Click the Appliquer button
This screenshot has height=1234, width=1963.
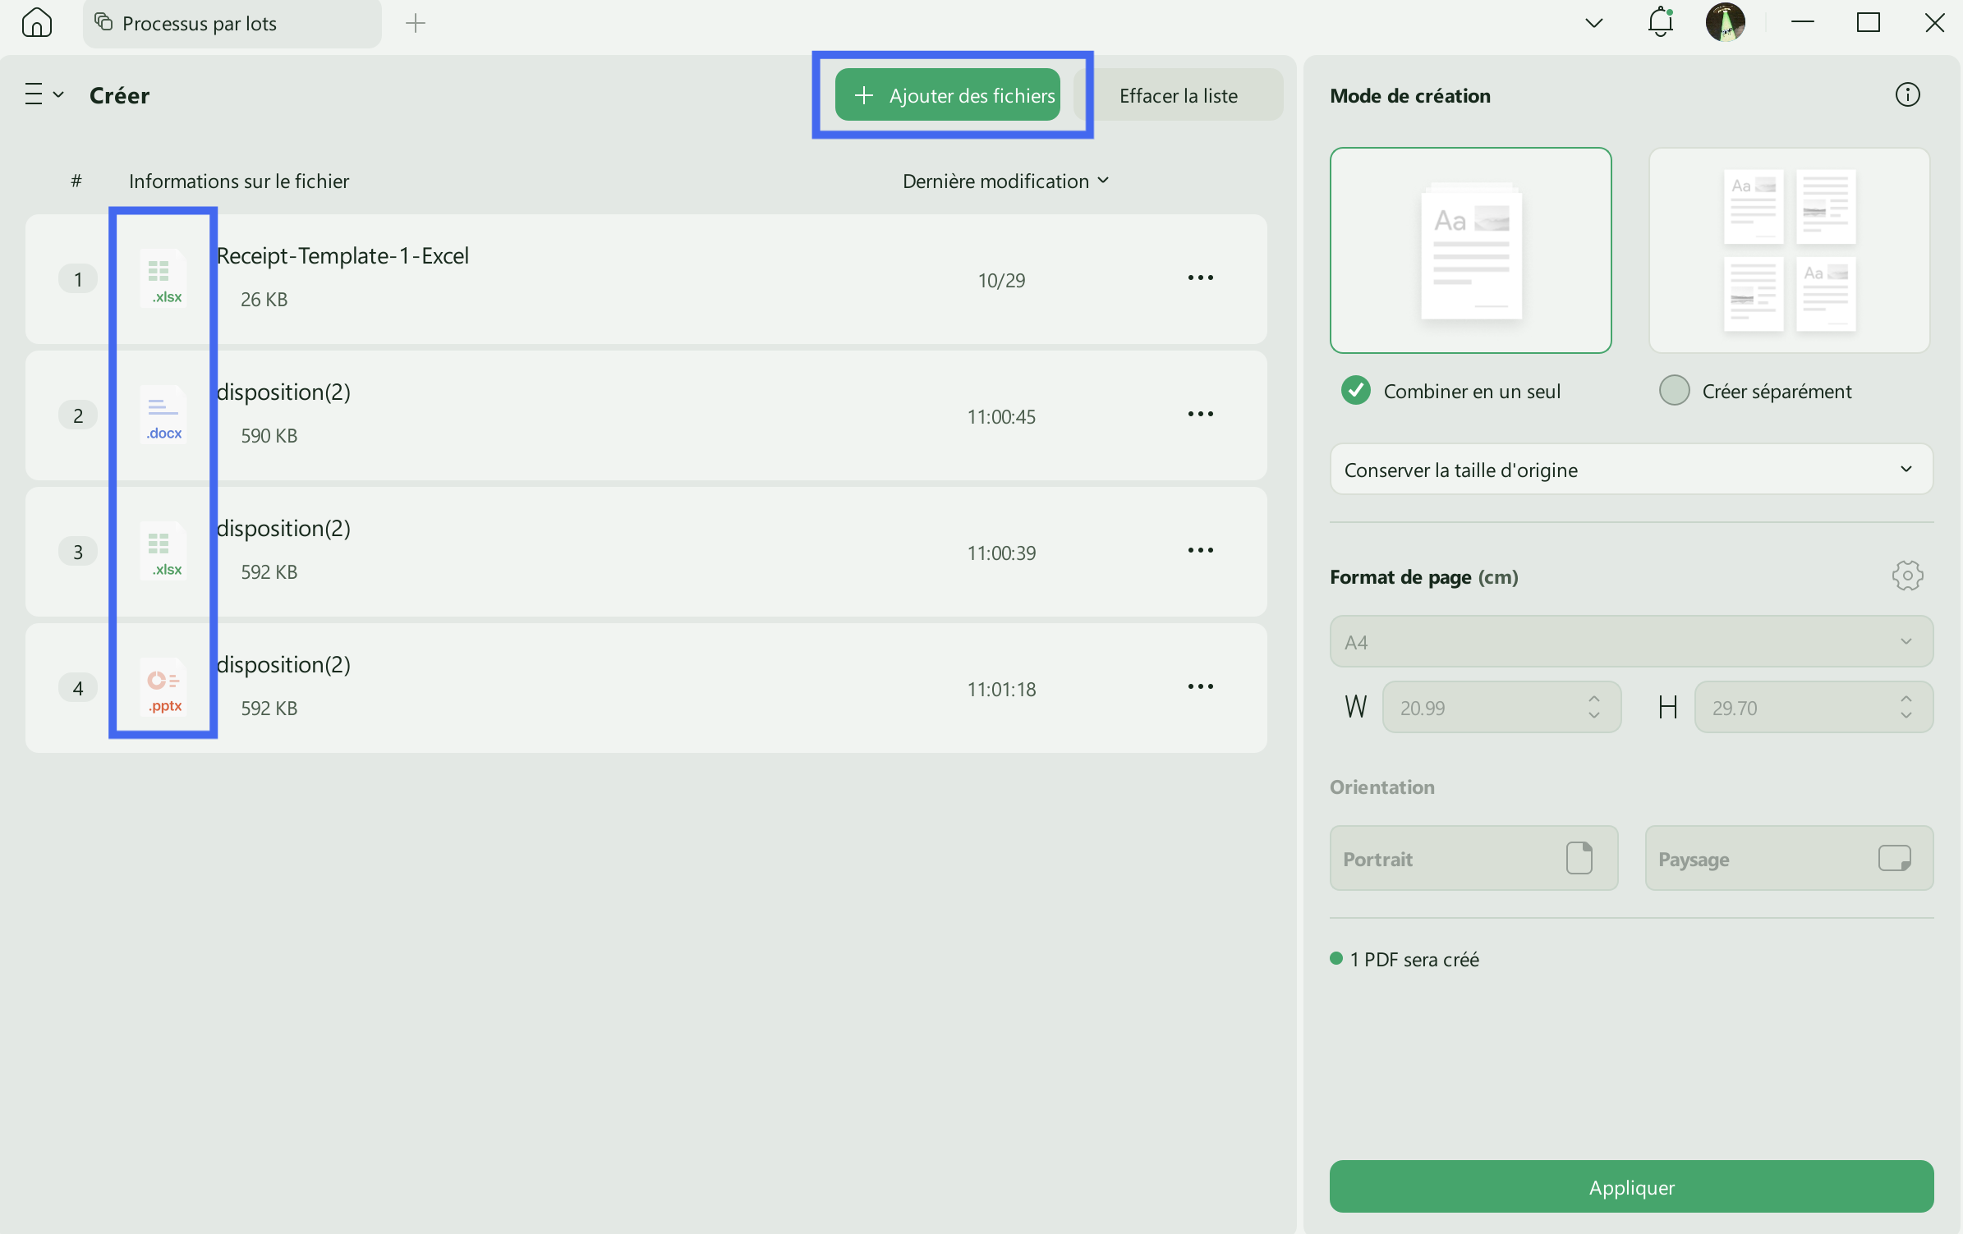(x=1630, y=1187)
